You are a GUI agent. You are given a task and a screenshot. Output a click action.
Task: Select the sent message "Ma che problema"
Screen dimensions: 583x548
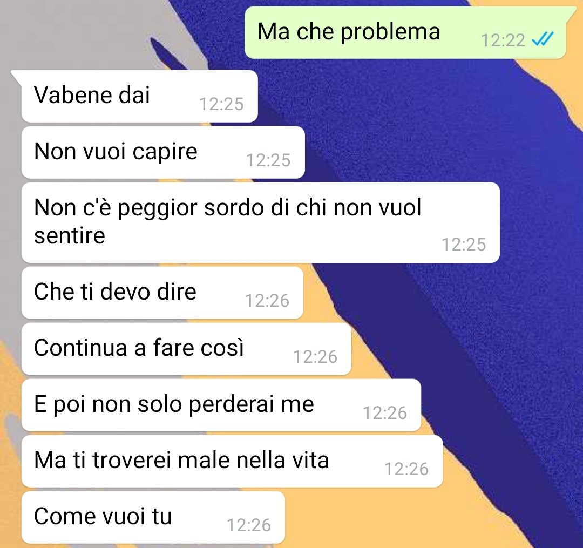click(405, 33)
